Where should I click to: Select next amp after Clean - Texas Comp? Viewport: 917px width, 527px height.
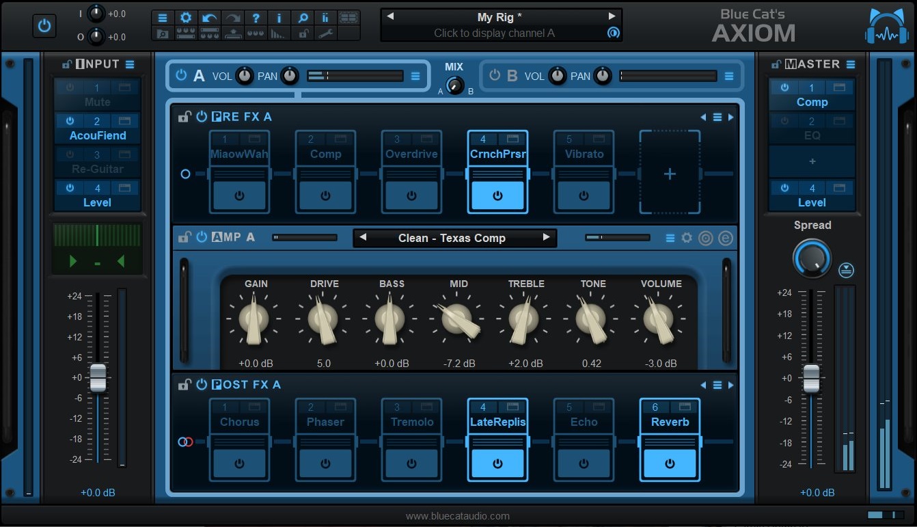click(x=546, y=237)
